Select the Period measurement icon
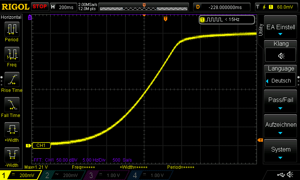The image size is (300, 180). tap(12, 29)
